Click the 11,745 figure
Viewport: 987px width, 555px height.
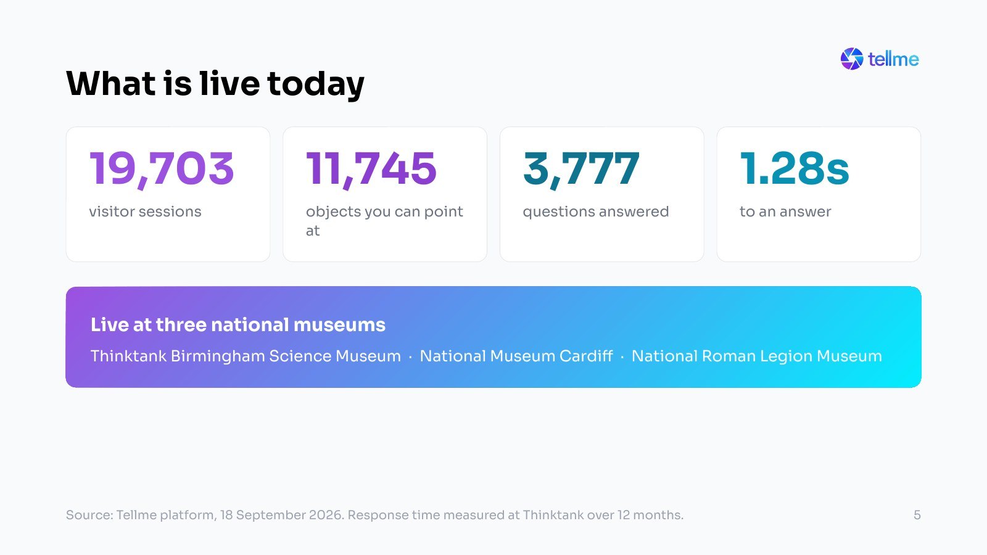click(371, 168)
